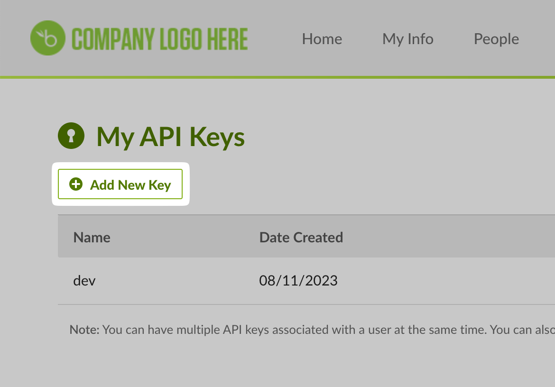Click the header bar right of Date Created
The height and width of the screenshot is (387, 555).
click(450, 236)
